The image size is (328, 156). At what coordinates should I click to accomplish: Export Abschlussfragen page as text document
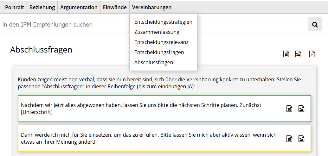pos(286,54)
